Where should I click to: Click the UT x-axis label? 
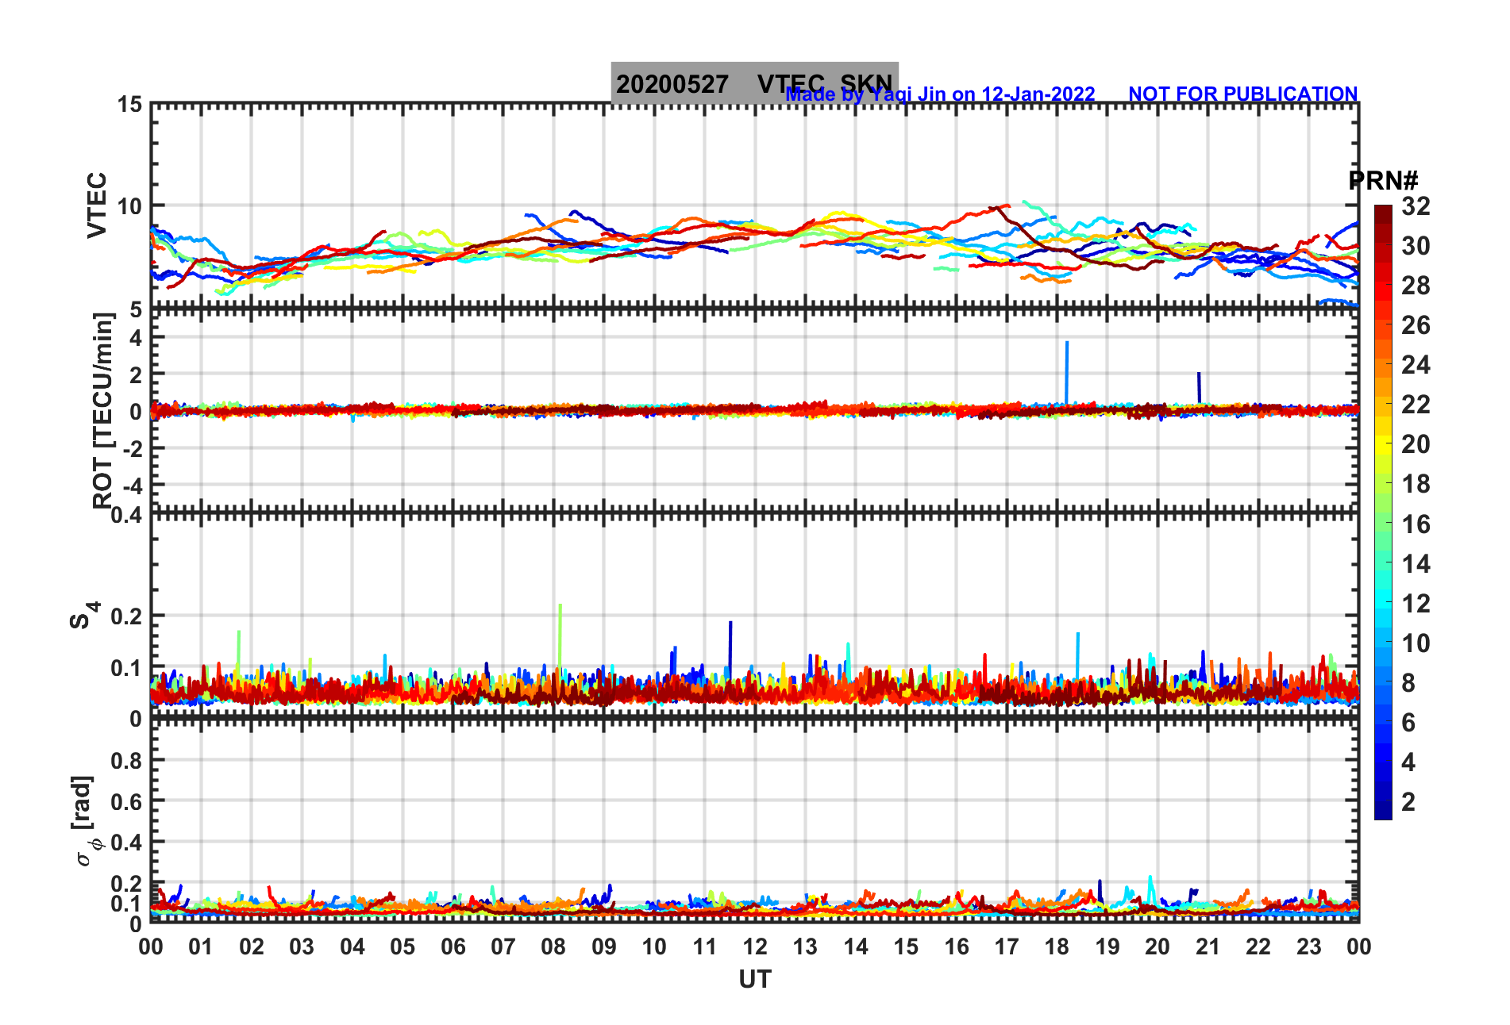(755, 980)
